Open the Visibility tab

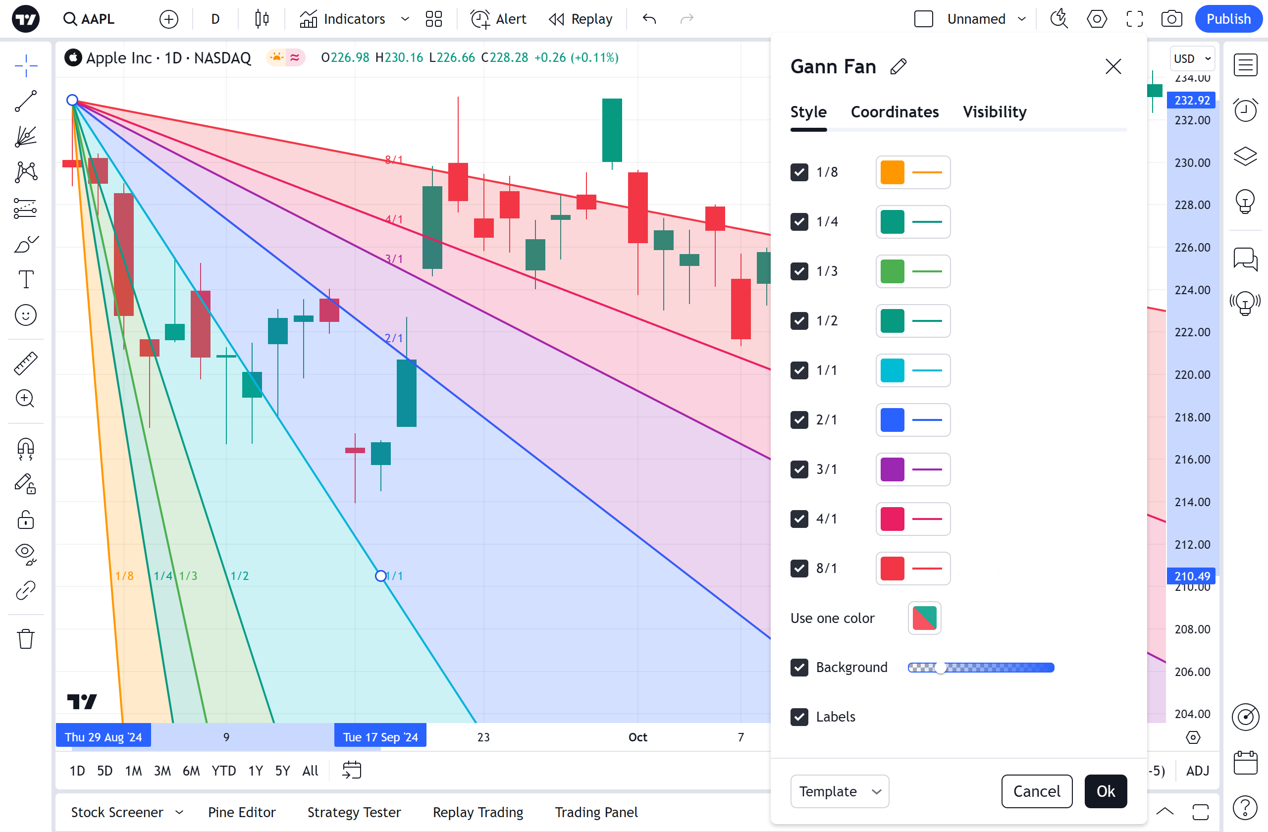[994, 112]
